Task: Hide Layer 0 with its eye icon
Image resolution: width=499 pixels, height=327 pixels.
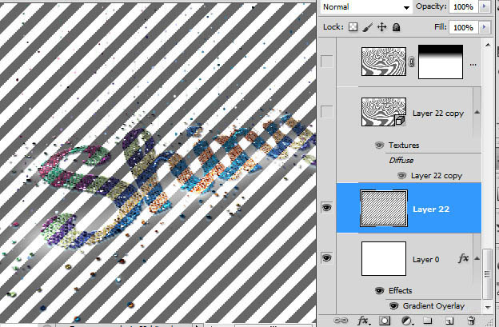Action: pyautogui.click(x=327, y=257)
